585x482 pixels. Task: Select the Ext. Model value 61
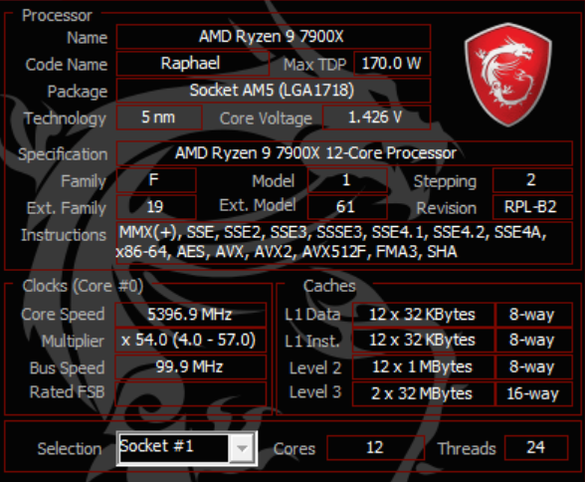click(347, 207)
